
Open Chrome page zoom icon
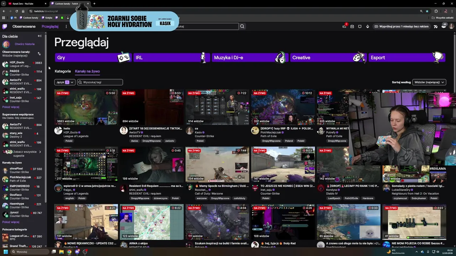coord(421,11)
